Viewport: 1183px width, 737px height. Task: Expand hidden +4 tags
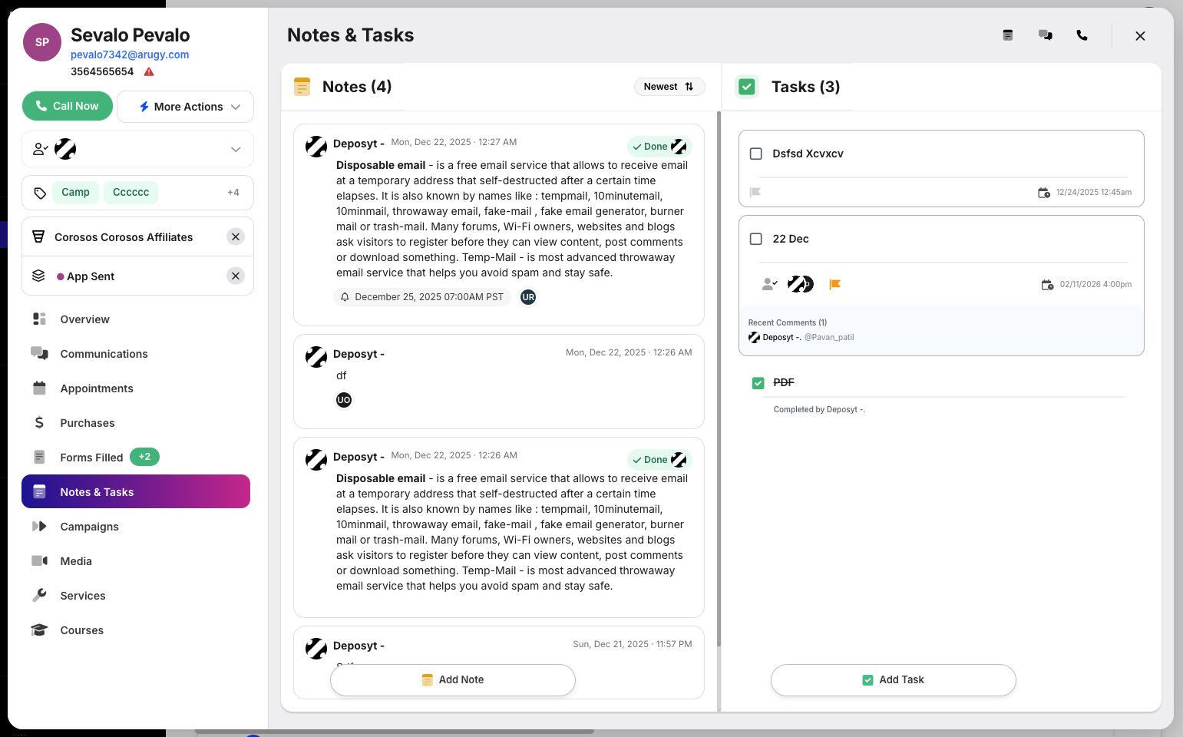point(233,193)
